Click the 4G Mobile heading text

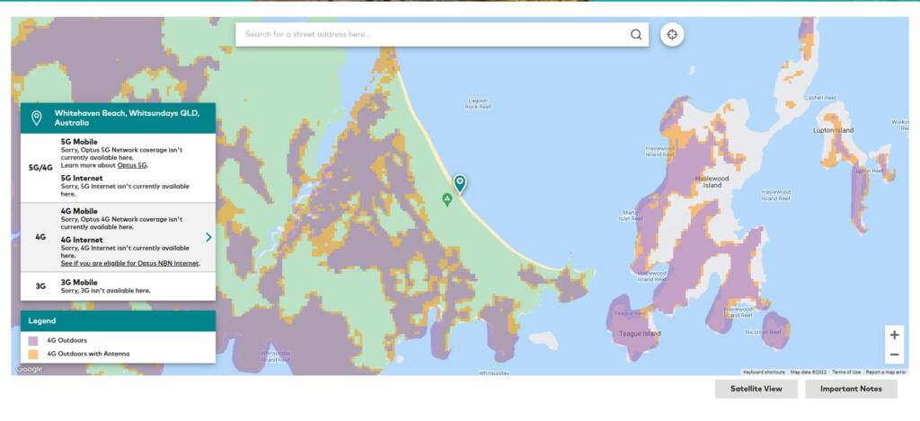coord(79,211)
